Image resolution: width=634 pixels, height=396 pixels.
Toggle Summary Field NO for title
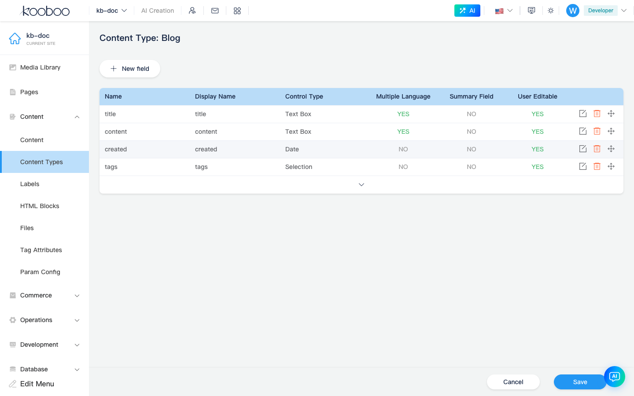pos(472,114)
